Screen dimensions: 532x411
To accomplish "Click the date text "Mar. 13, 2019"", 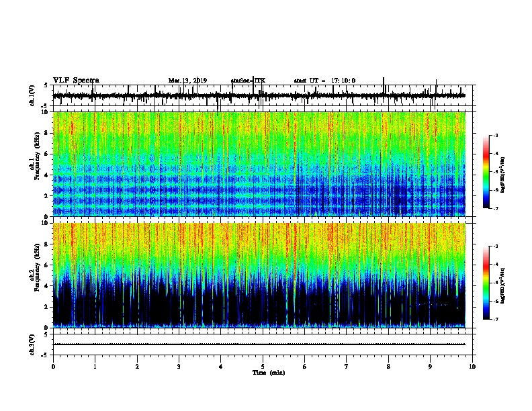I will pyautogui.click(x=187, y=81).
